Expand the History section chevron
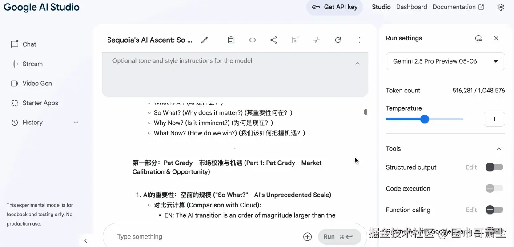Screen dimensions: 514x247 pos(76,123)
